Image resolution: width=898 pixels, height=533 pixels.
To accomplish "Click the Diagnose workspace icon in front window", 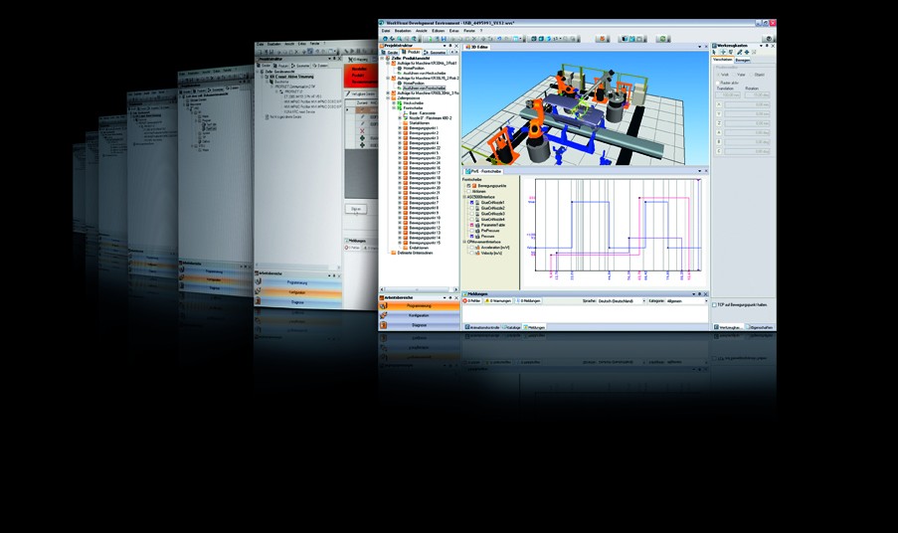I will pyautogui.click(x=383, y=324).
